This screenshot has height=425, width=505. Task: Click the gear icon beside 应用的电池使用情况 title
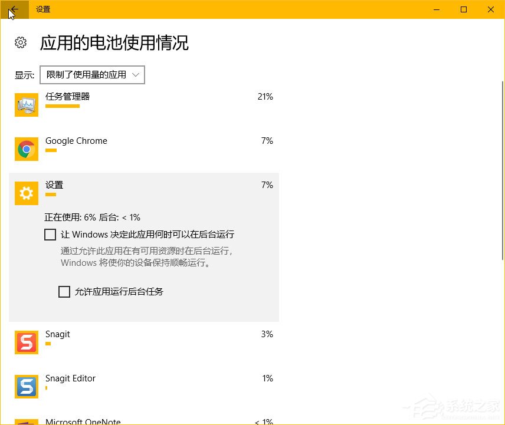[21, 42]
